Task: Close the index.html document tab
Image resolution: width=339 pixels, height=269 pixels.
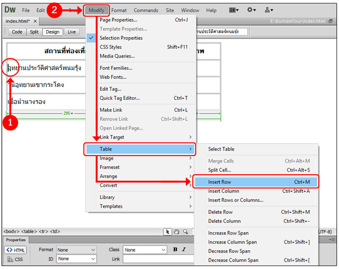Action: pyautogui.click(x=35, y=22)
